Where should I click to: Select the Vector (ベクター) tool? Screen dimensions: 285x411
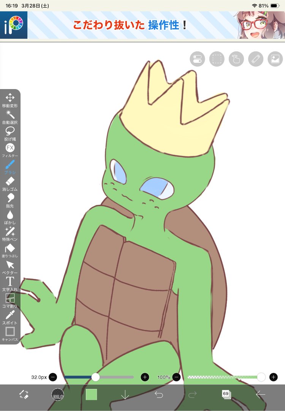coord(10,267)
